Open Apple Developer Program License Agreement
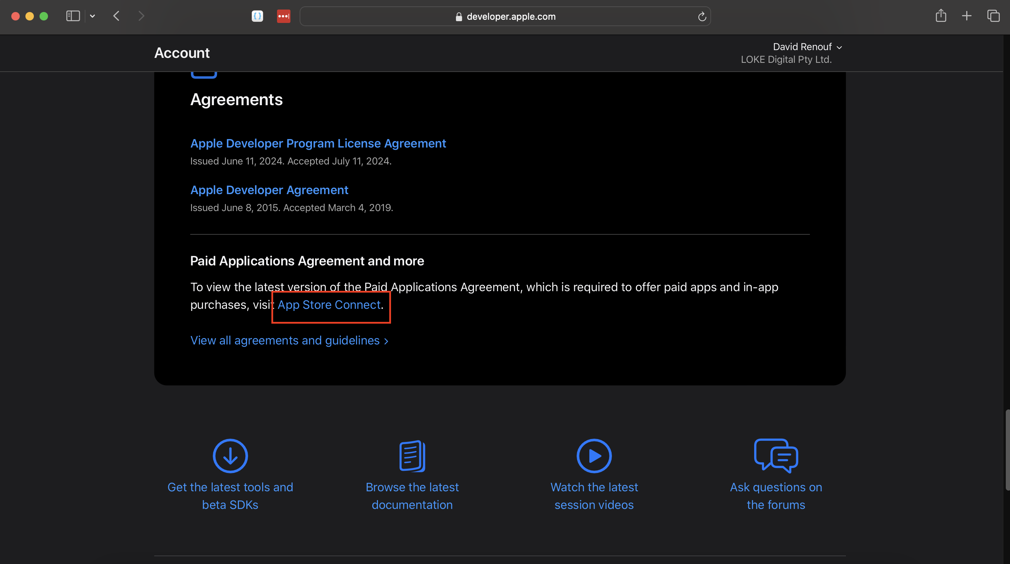The width and height of the screenshot is (1010, 564). click(318, 143)
